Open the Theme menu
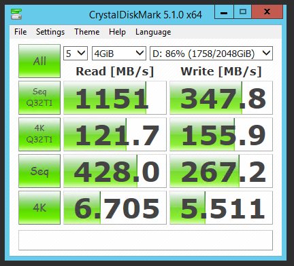Image resolution: width=294 pixels, height=266 pixels. (x=87, y=32)
